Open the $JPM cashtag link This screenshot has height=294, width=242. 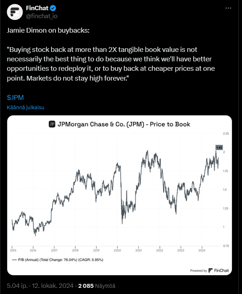click(15, 98)
